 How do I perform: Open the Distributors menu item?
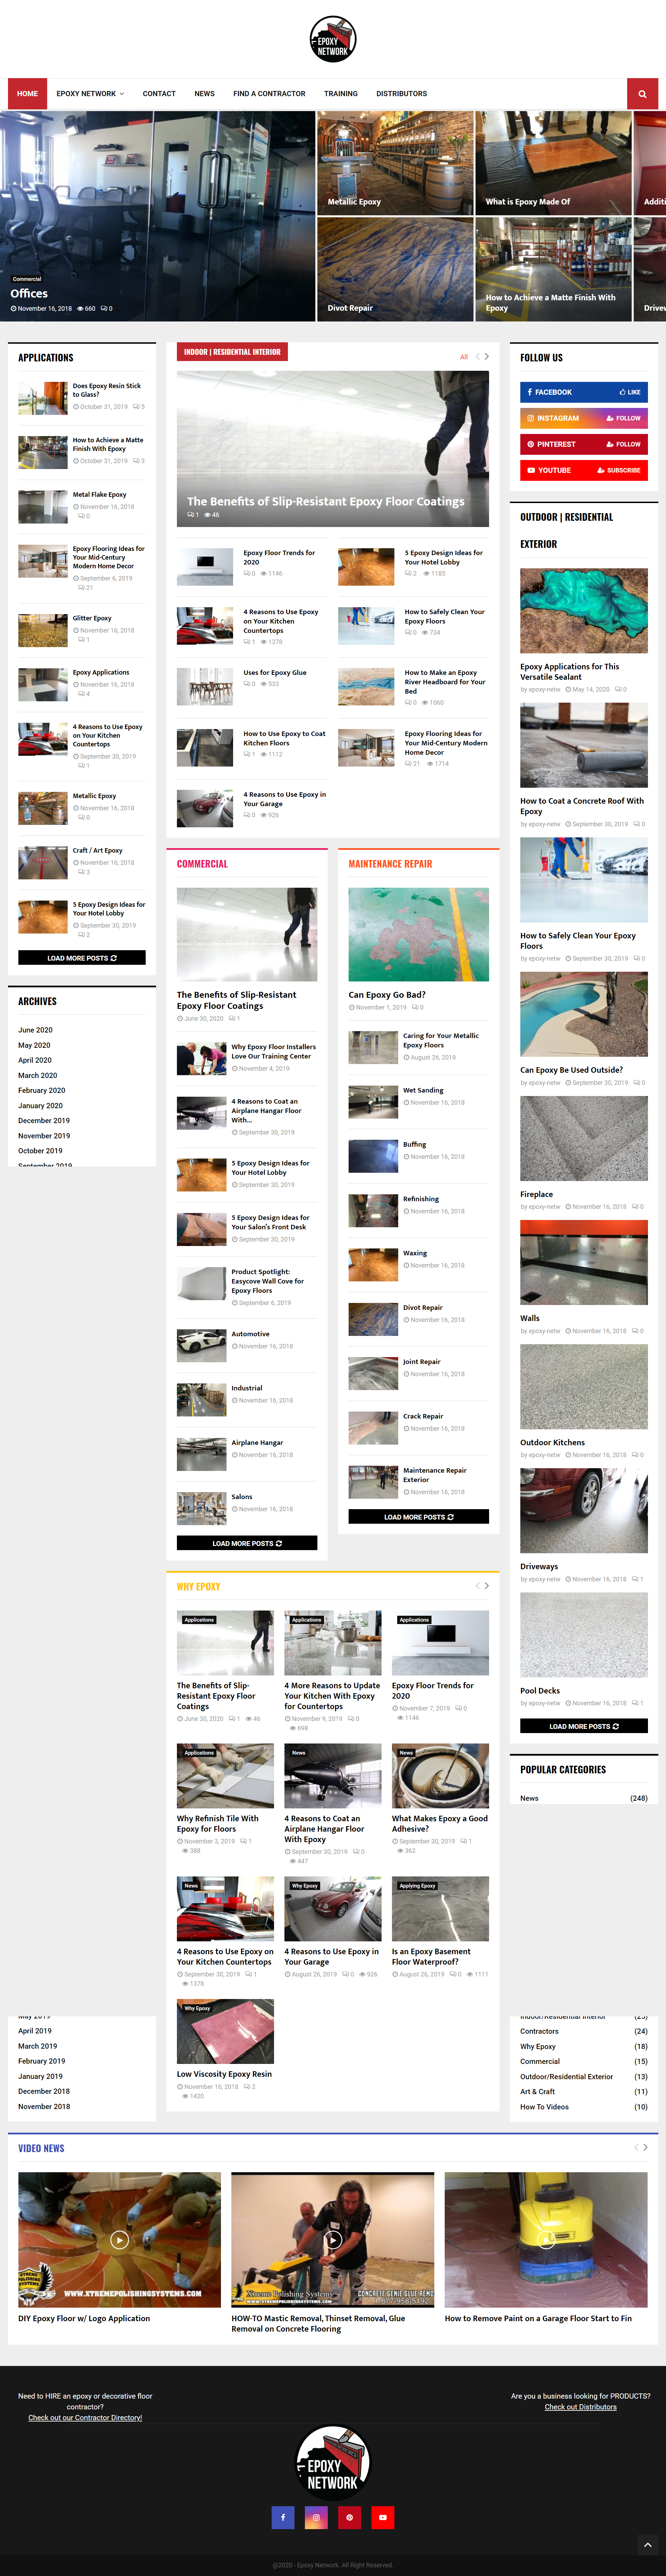(x=401, y=94)
